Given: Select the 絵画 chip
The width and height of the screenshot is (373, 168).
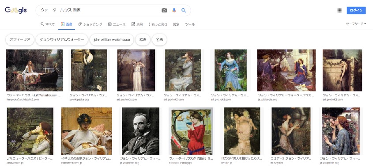Looking at the screenshot, I should tap(143, 39).
